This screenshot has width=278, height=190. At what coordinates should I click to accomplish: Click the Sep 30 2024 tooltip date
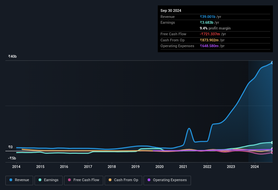coord(171,11)
